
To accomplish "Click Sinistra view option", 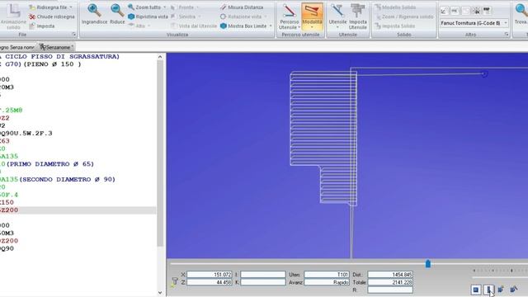I will [x=186, y=16].
